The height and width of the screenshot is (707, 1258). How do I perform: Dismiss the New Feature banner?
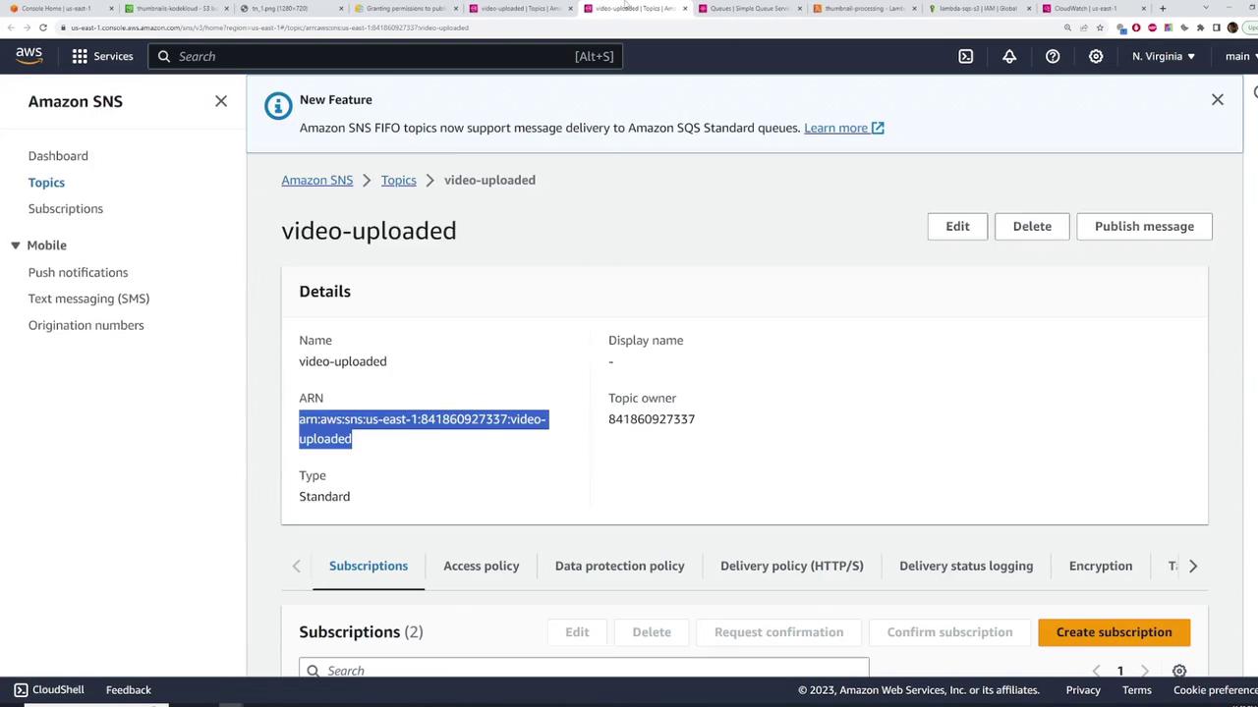(x=1218, y=99)
